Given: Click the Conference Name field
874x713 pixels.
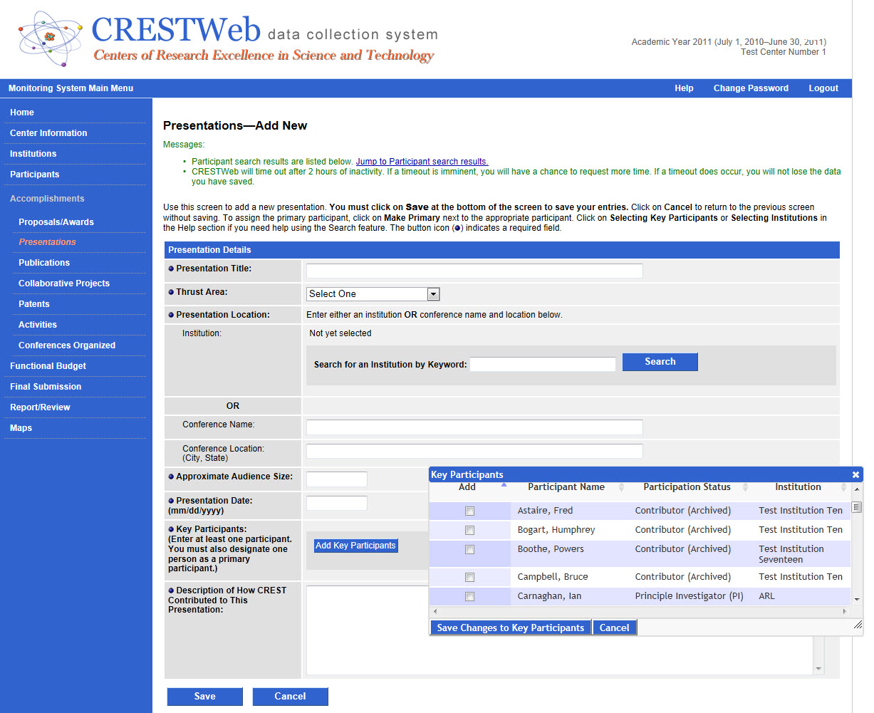Looking at the screenshot, I should [x=474, y=427].
